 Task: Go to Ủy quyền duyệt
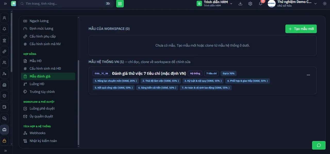(x=48, y=116)
